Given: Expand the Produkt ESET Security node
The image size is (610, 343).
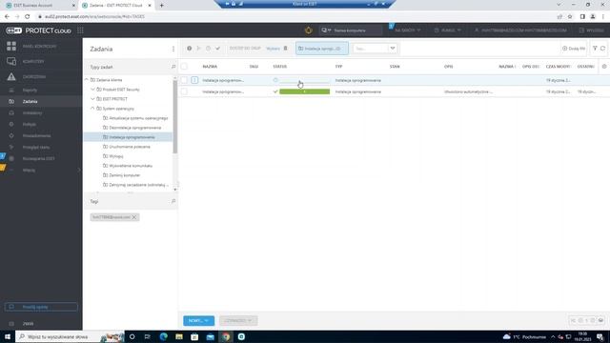Looking at the screenshot, I should tap(93, 90).
